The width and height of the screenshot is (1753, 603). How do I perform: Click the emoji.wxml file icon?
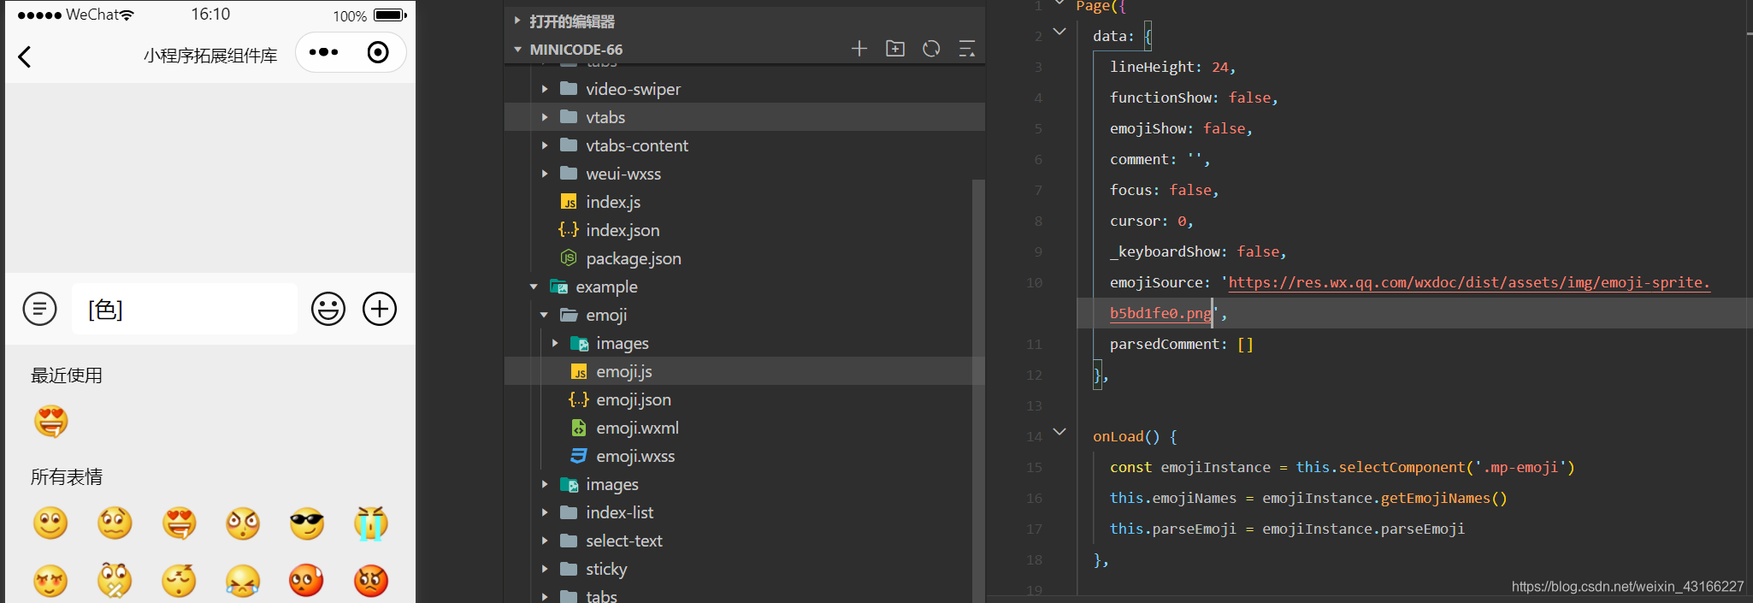pos(579,428)
